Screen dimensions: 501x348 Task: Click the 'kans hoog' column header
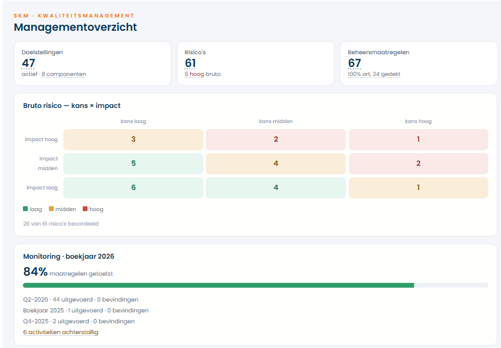(418, 121)
